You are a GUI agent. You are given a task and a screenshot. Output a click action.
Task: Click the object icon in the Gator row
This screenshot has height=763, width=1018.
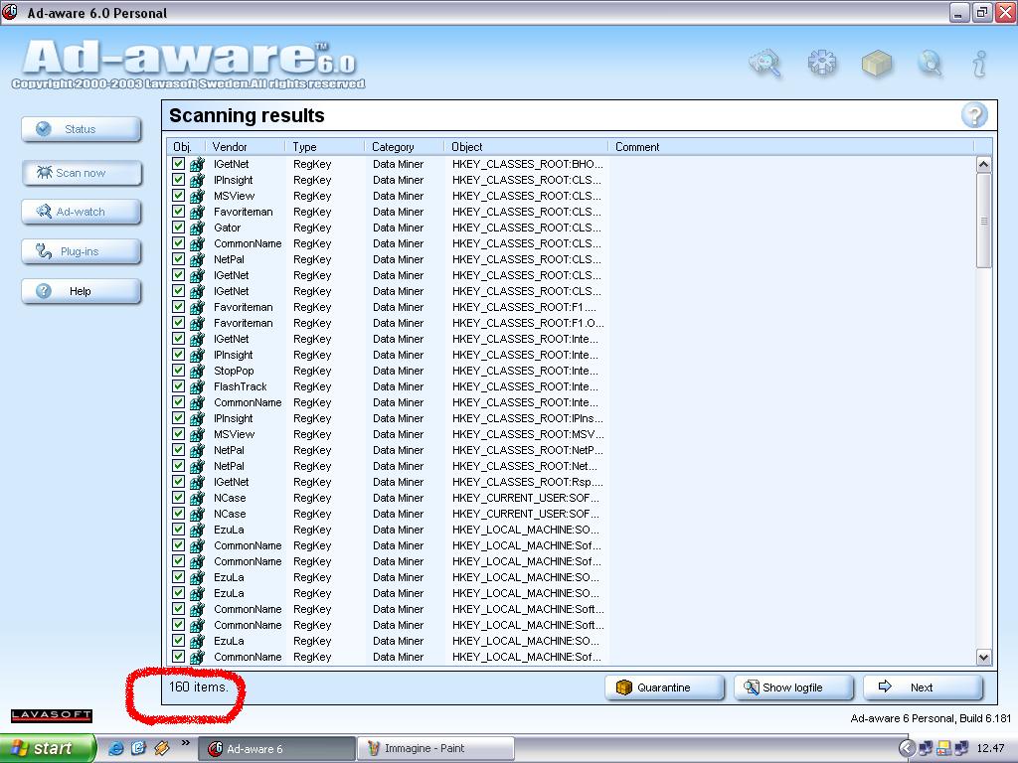[x=197, y=228]
